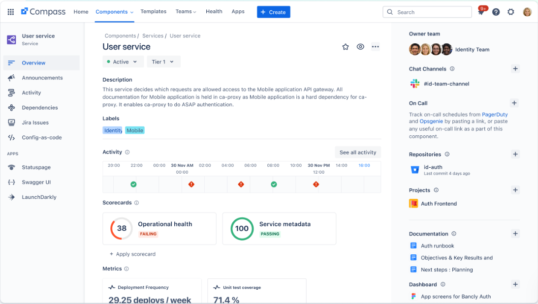Screen dimensions: 538x304
Task: Open the more actions ellipsis menu
Action: coord(376,47)
